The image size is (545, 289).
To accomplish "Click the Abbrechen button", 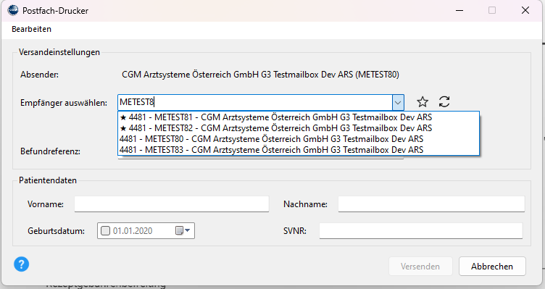I will point(492,267).
